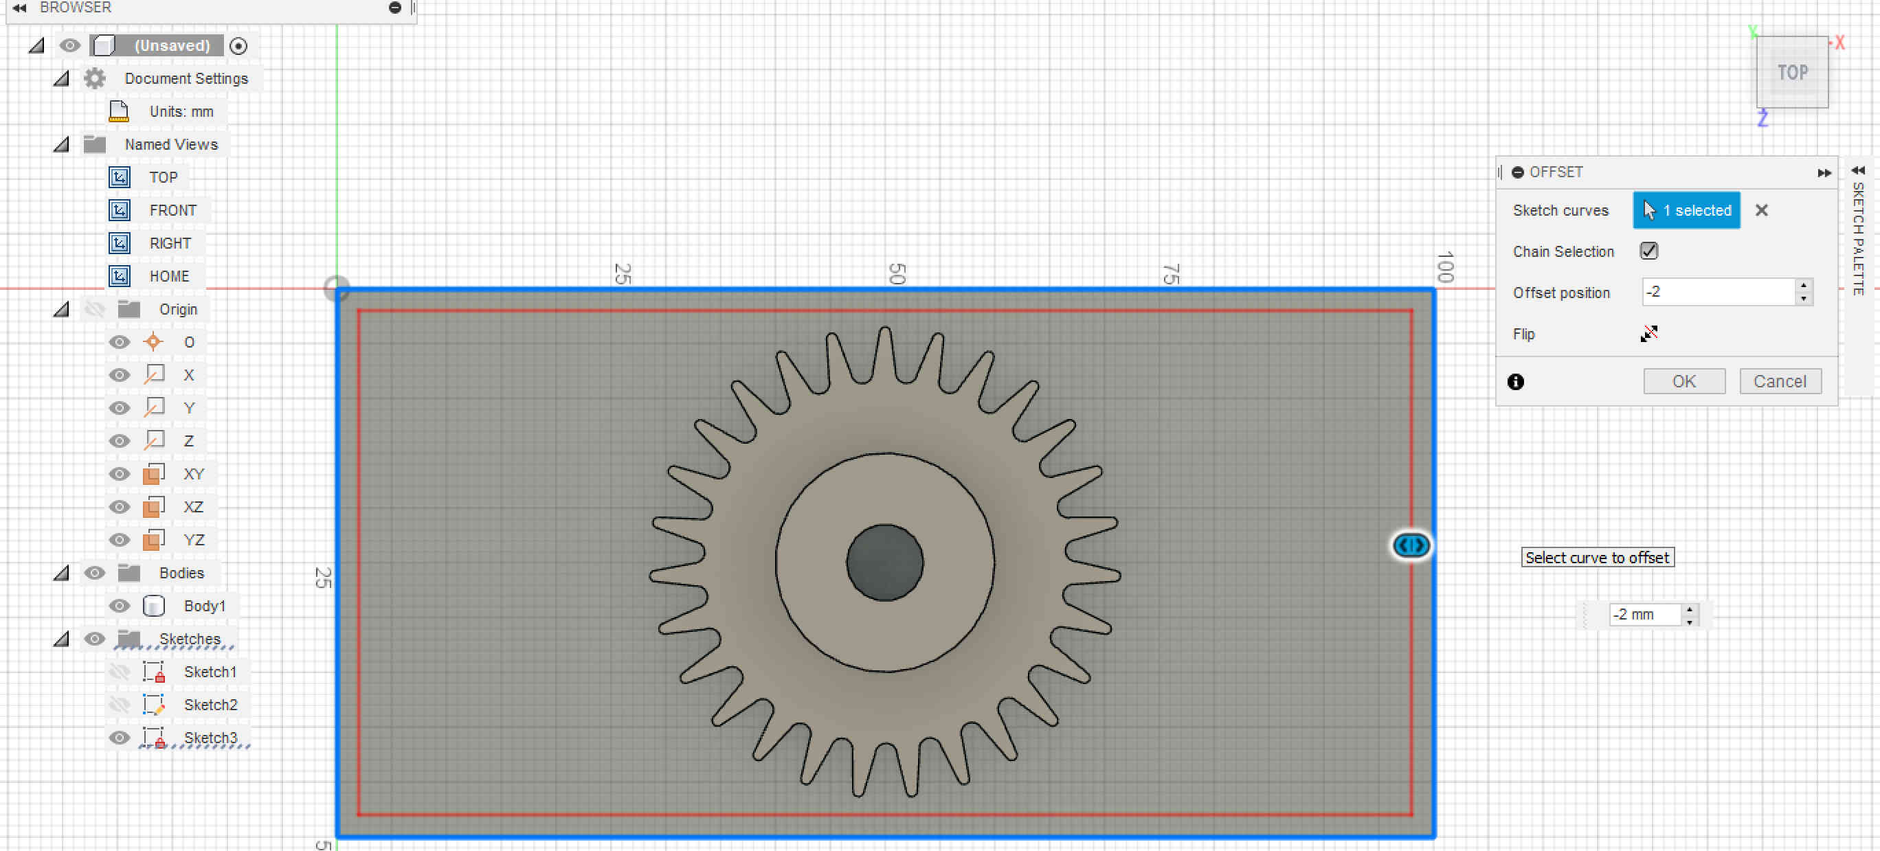Collapse the Origin folder

point(62,309)
